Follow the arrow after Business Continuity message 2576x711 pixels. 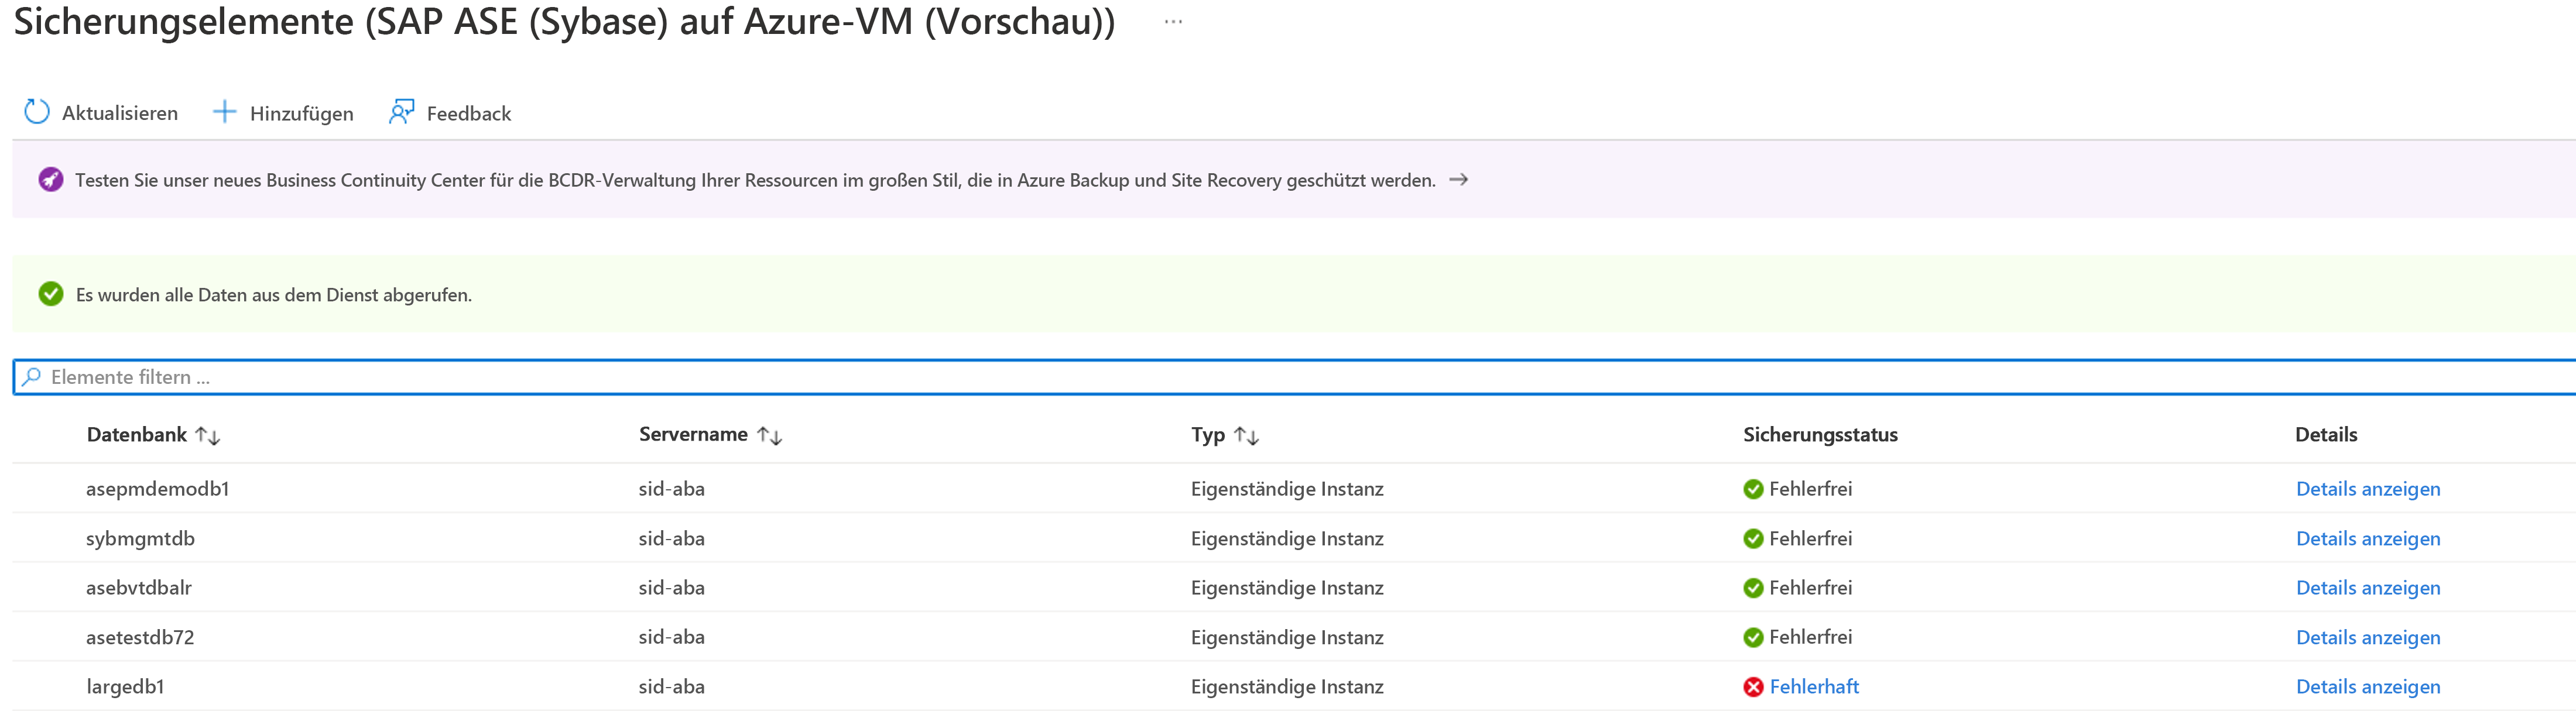point(1459,180)
